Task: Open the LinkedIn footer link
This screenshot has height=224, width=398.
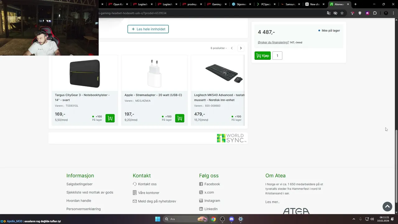Action: 208,209
